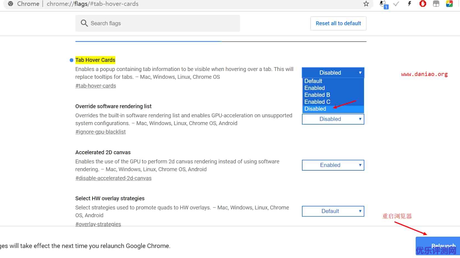Click the gray checkmark extension icon
Image resolution: width=460 pixels, height=258 pixels.
396,4
